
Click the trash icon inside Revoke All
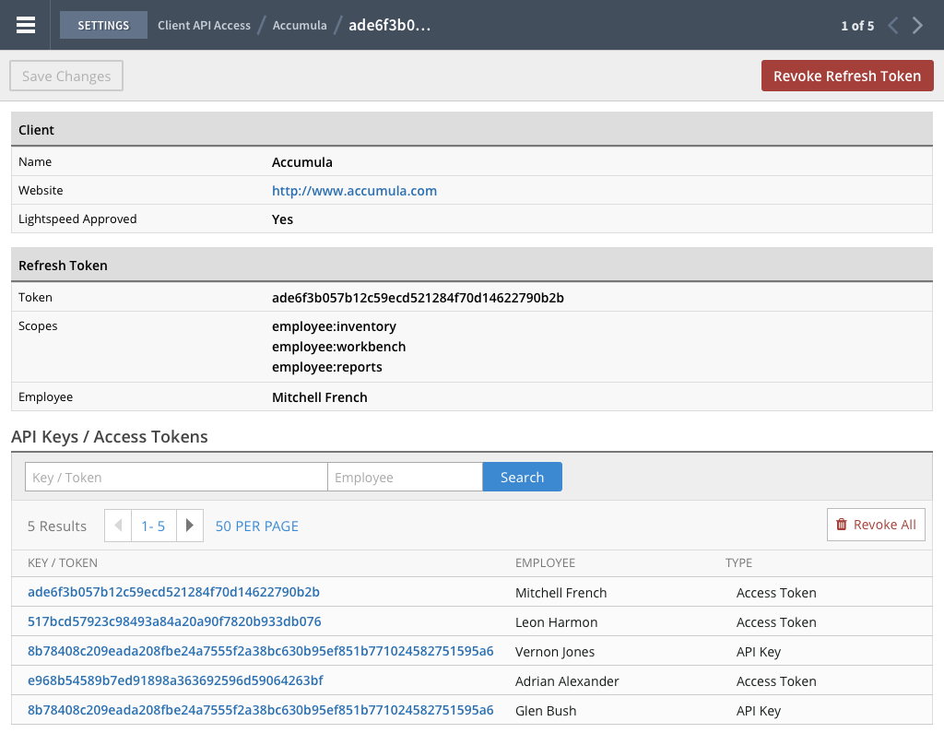[843, 524]
